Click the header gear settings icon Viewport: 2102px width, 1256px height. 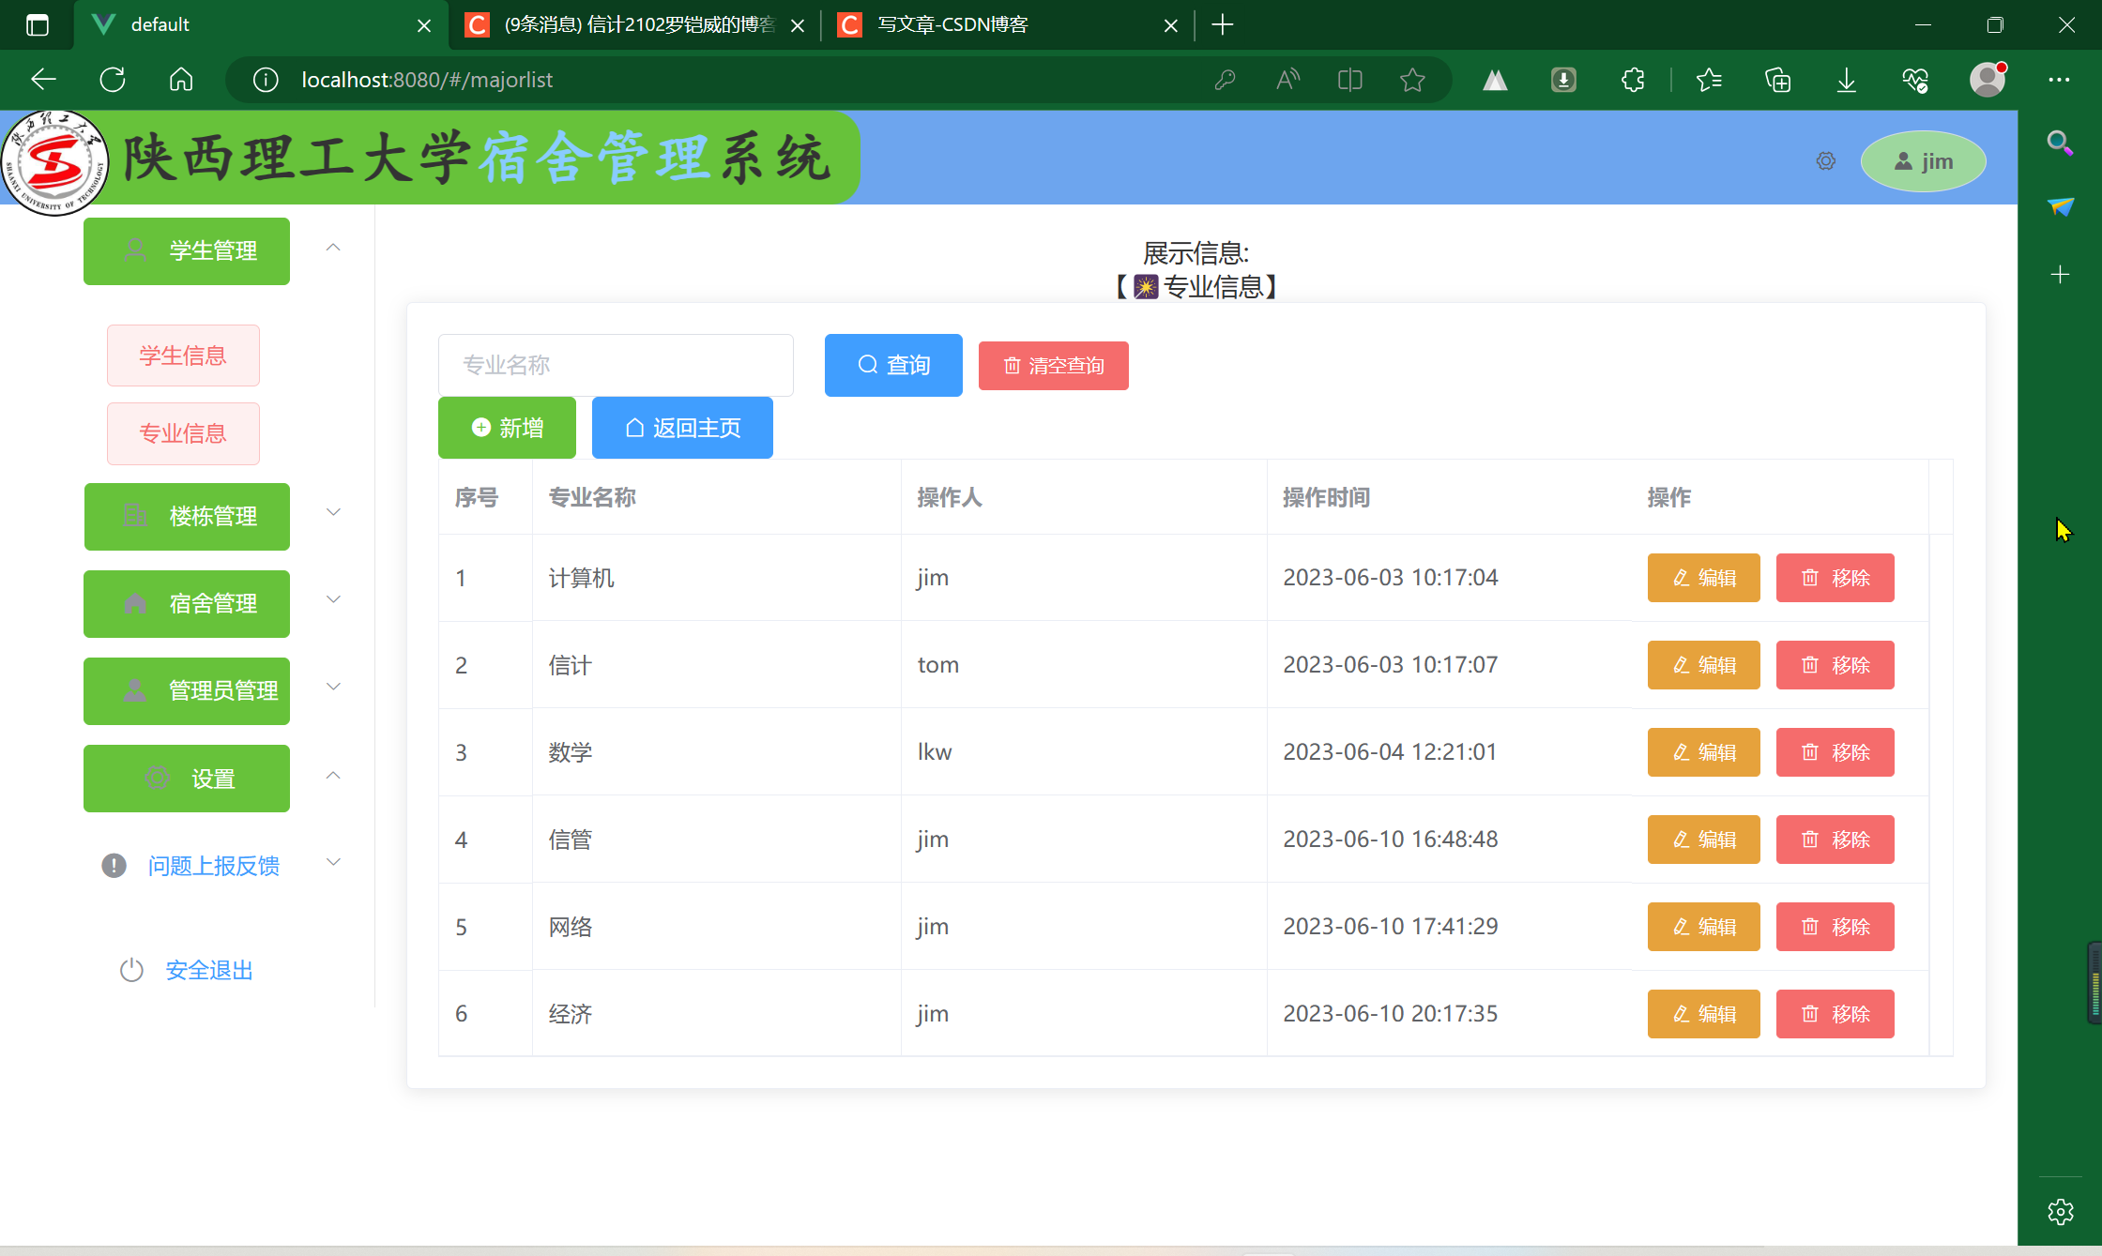pyautogui.click(x=1826, y=161)
